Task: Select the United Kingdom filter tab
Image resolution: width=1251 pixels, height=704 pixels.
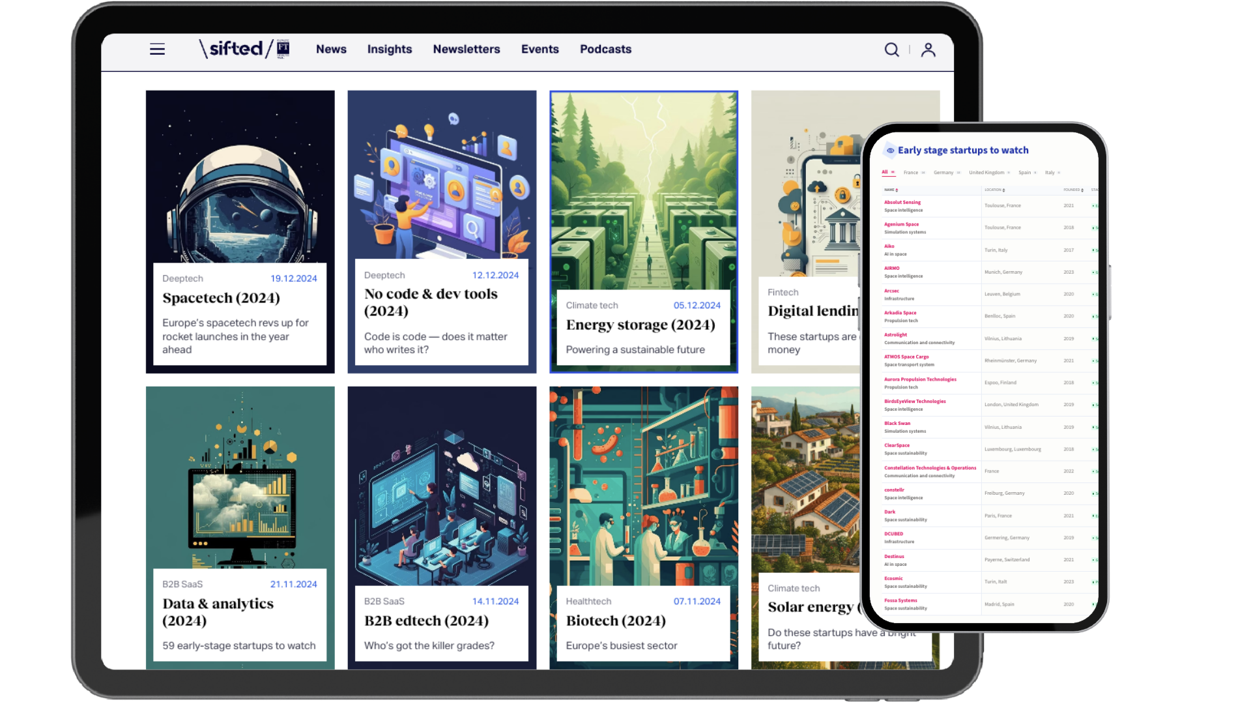Action: click(986, 173)
